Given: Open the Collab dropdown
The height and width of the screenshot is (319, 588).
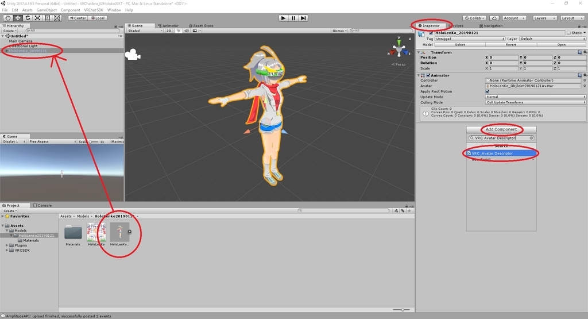Looking at the screenshot, I should [x=475, y=18].
